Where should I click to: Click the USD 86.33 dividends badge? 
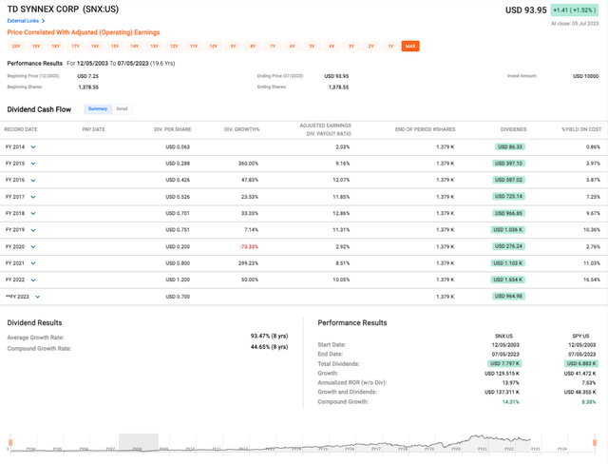point(510,147)
